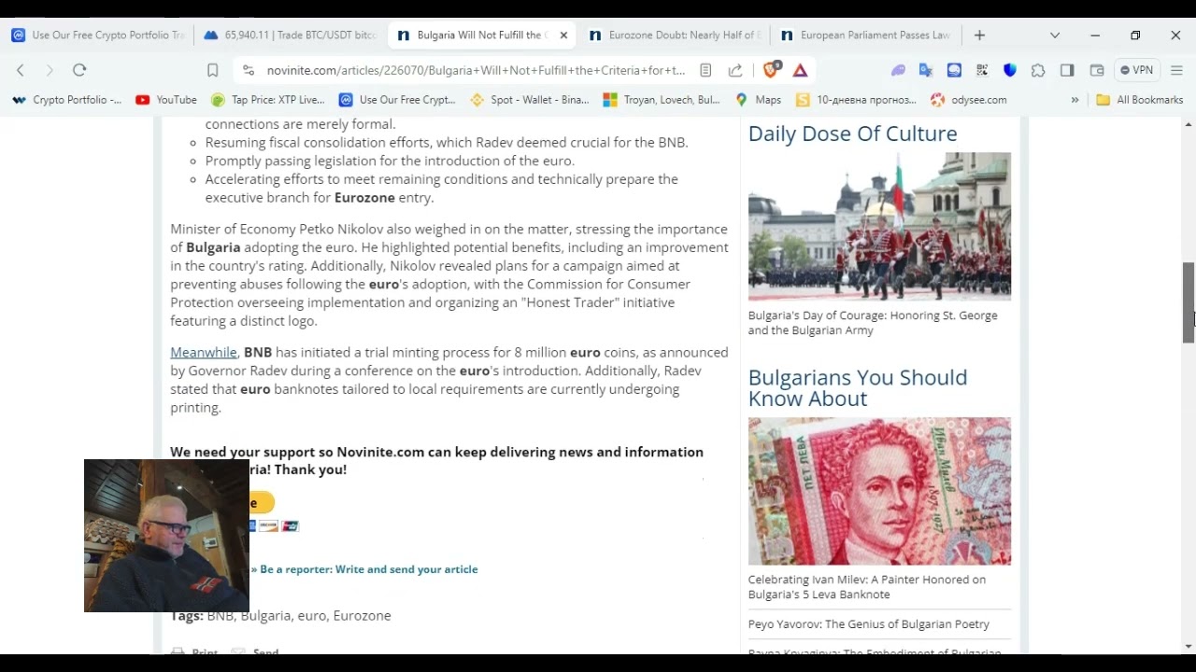
Task: Open the Bulgaria tag
Action: [x=265, y=616]
